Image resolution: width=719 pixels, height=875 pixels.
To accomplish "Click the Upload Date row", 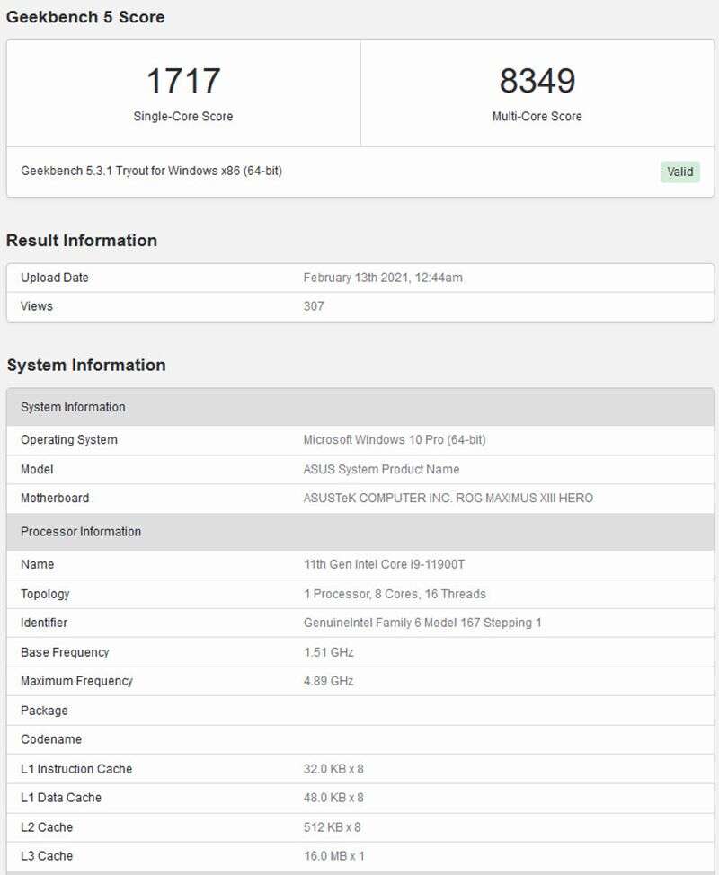I will click(55, 278).
